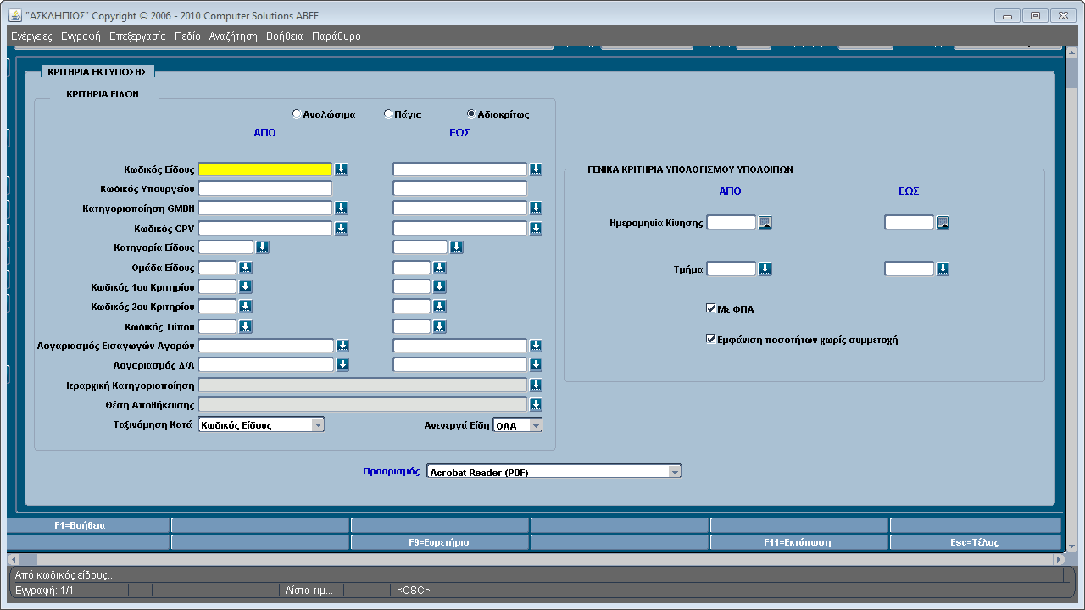Open lookup list for Κωδικός Είδους ΑΠΟ
This screenshot has height=610, width=1085.
341,169
